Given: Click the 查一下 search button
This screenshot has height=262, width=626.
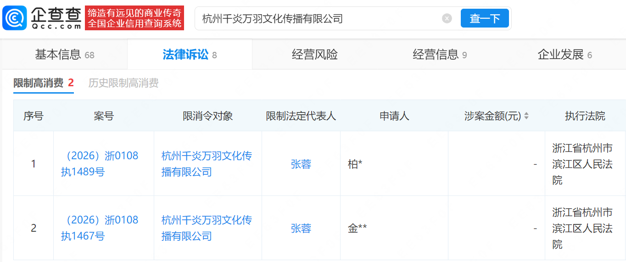Looking at the screenshot, I should [x=484, y=18].
